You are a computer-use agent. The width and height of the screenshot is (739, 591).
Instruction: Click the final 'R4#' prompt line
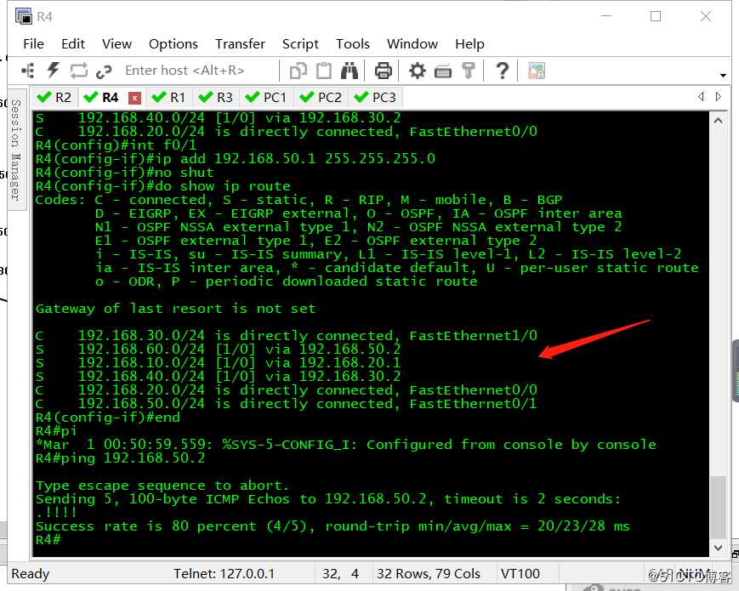pyautogui.click(x=48, y=540)
